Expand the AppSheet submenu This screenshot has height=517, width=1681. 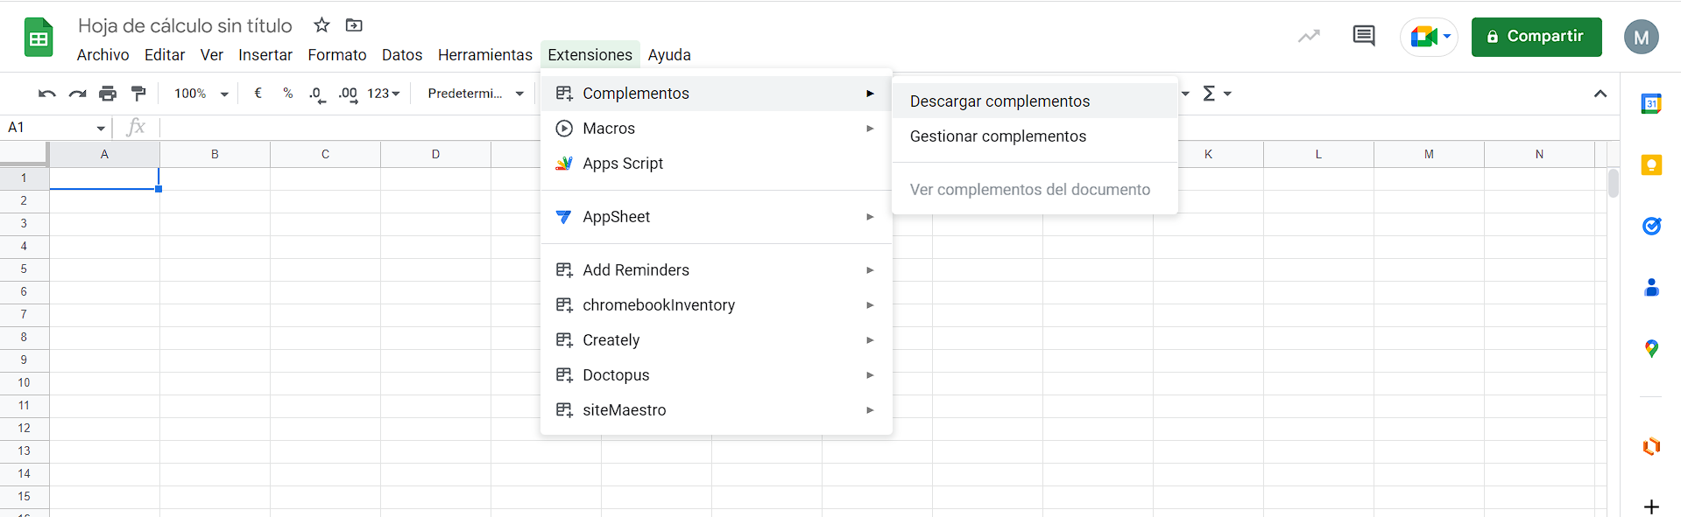[717, 217]
